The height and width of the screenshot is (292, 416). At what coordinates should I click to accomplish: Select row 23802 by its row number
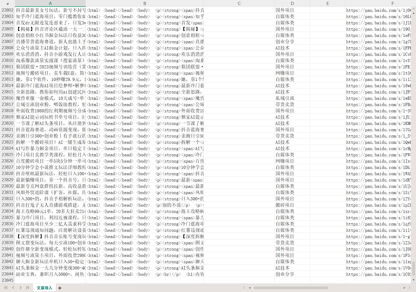[7, 10]
